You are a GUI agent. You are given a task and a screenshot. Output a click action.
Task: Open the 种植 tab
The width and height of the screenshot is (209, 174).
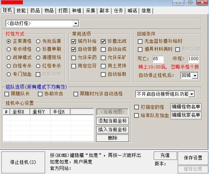coord(77,11)
